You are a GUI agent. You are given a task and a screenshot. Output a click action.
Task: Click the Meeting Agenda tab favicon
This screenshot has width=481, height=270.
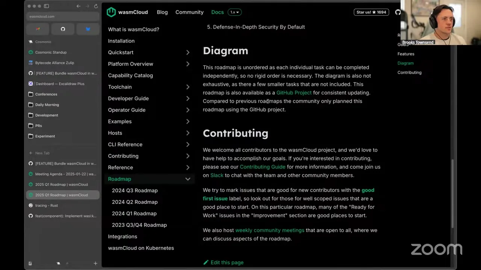(x=31, y=174)
